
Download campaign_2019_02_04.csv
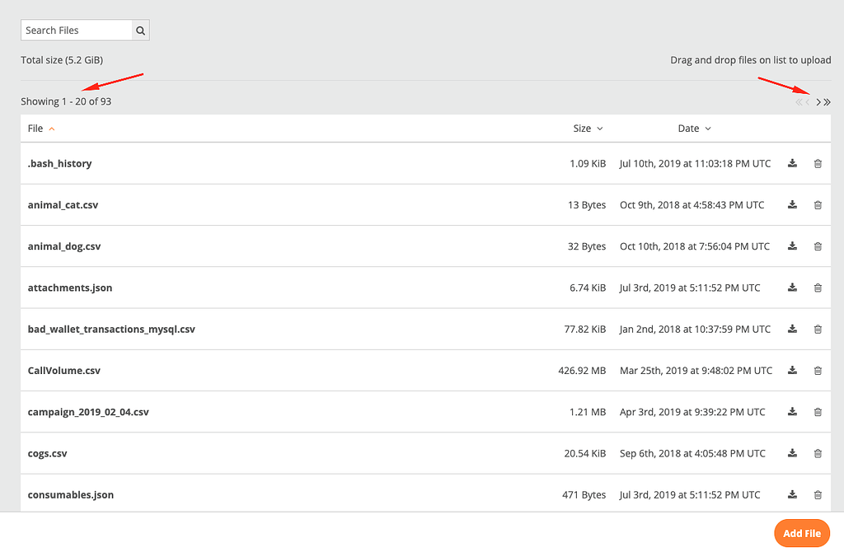coord(792,412)
